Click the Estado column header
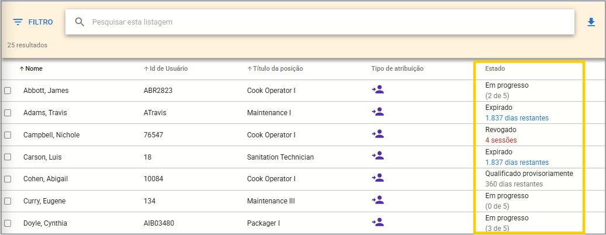Image resolution: width=606 pixels, height=235 pixels. click(x=495, y=68)
